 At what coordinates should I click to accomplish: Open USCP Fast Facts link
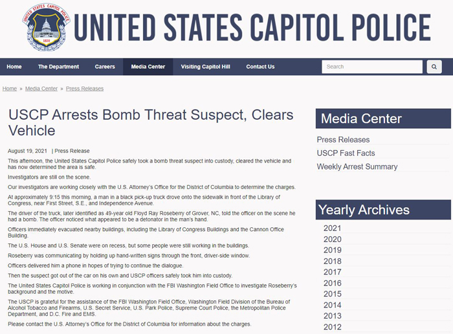tap(346, 153)
